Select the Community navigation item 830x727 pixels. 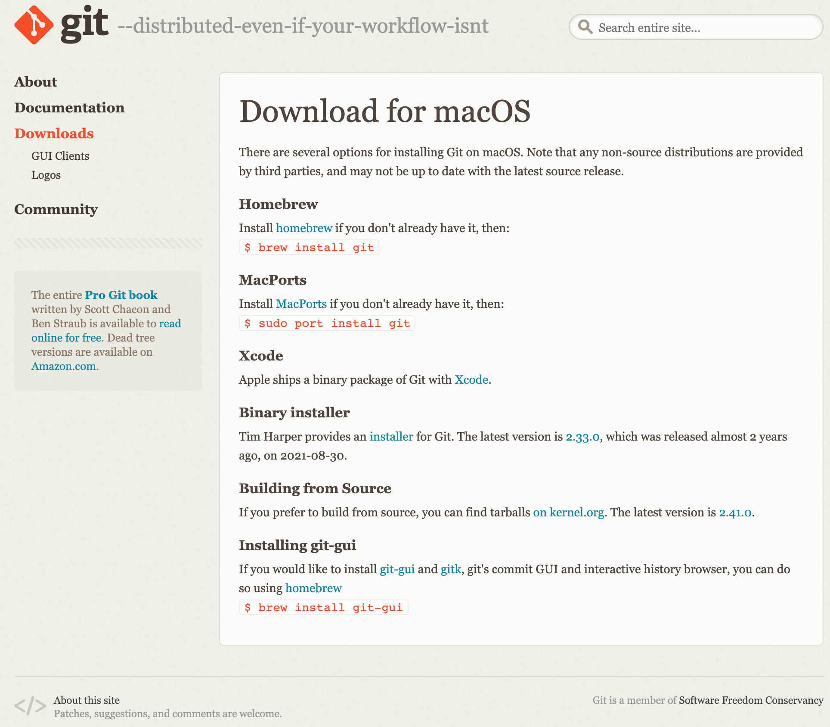56,208
